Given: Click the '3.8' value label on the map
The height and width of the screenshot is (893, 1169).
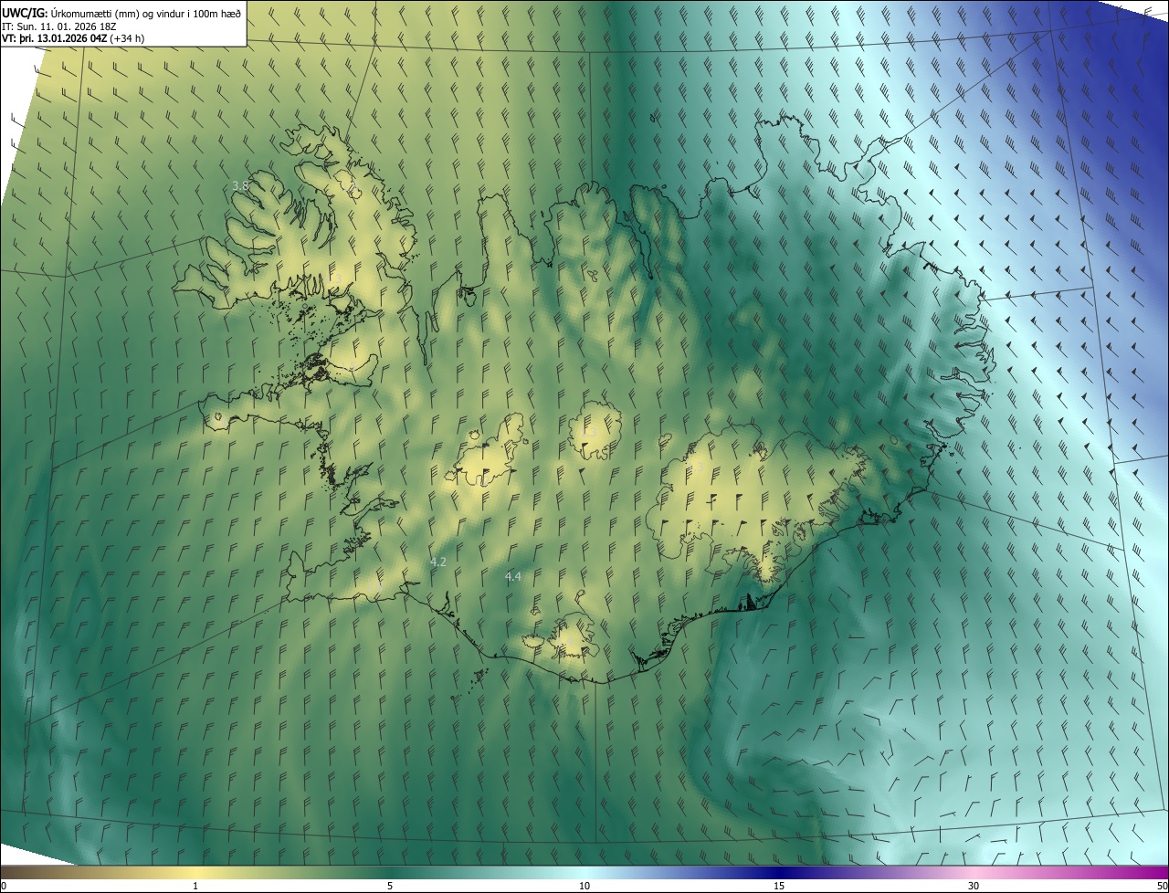Looking at the screenshot, I should (x=240, y=185).
